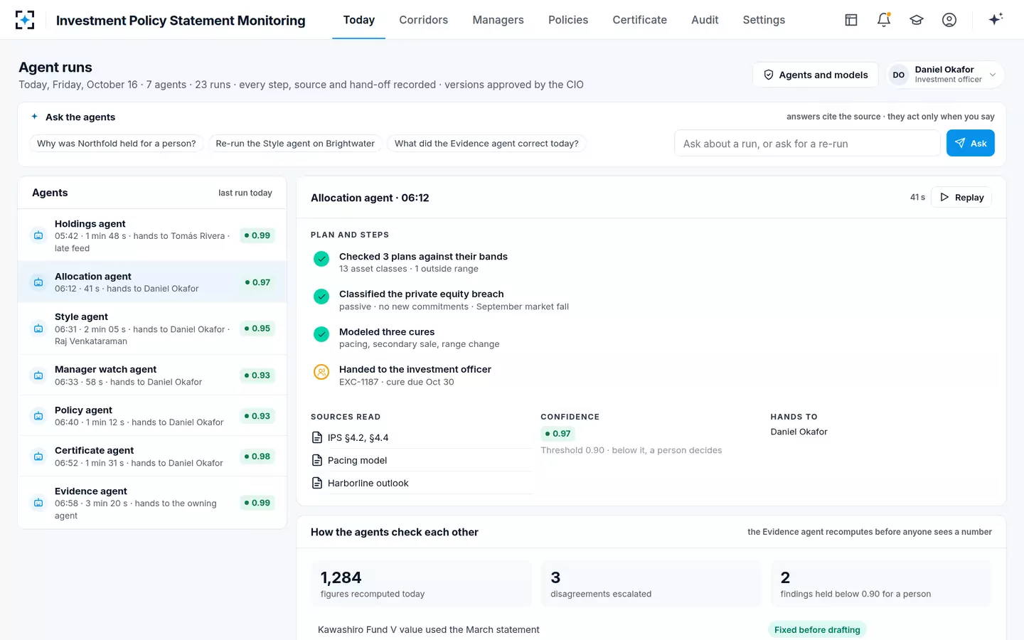This screenshot has width=1024, height=640.
Task: Switch to the Managers tab
Action: pos(498,20)
